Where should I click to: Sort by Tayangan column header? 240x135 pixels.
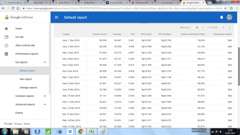tap(117, 34)
